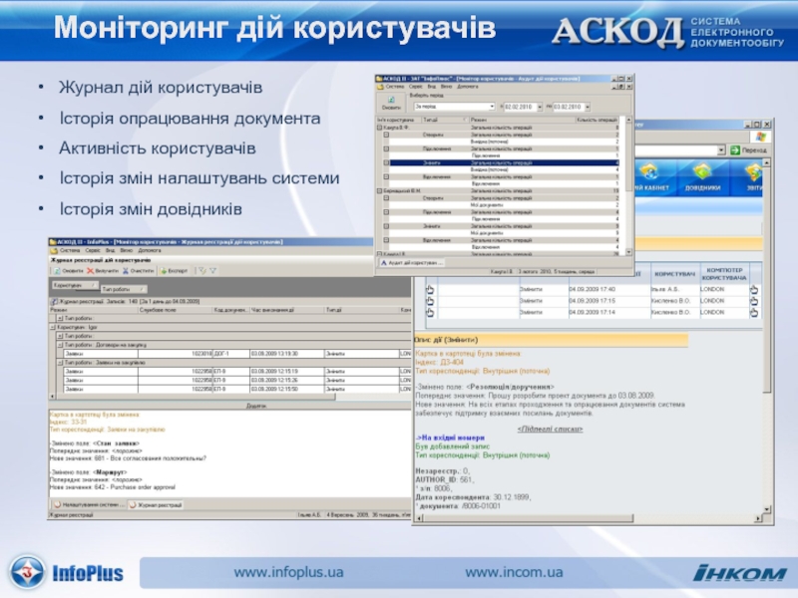Screen dimensions: 798x598
Task: Click Очистити toolbar button in journal window
Action: pos(139,271)
